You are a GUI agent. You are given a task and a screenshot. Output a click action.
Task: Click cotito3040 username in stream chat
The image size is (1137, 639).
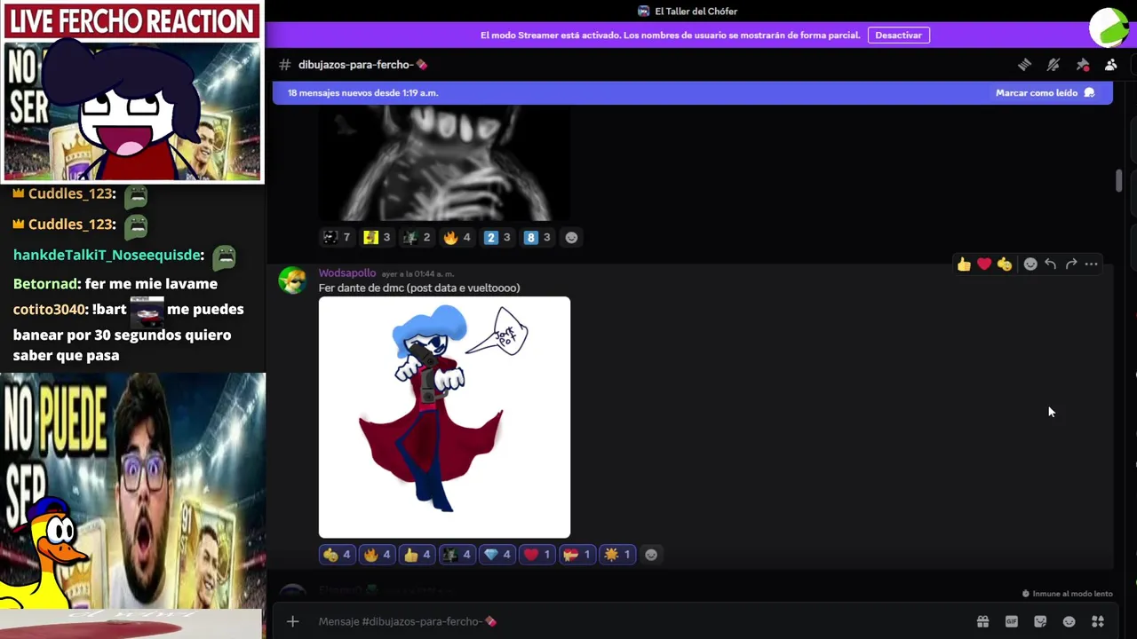tap(50, 309)
